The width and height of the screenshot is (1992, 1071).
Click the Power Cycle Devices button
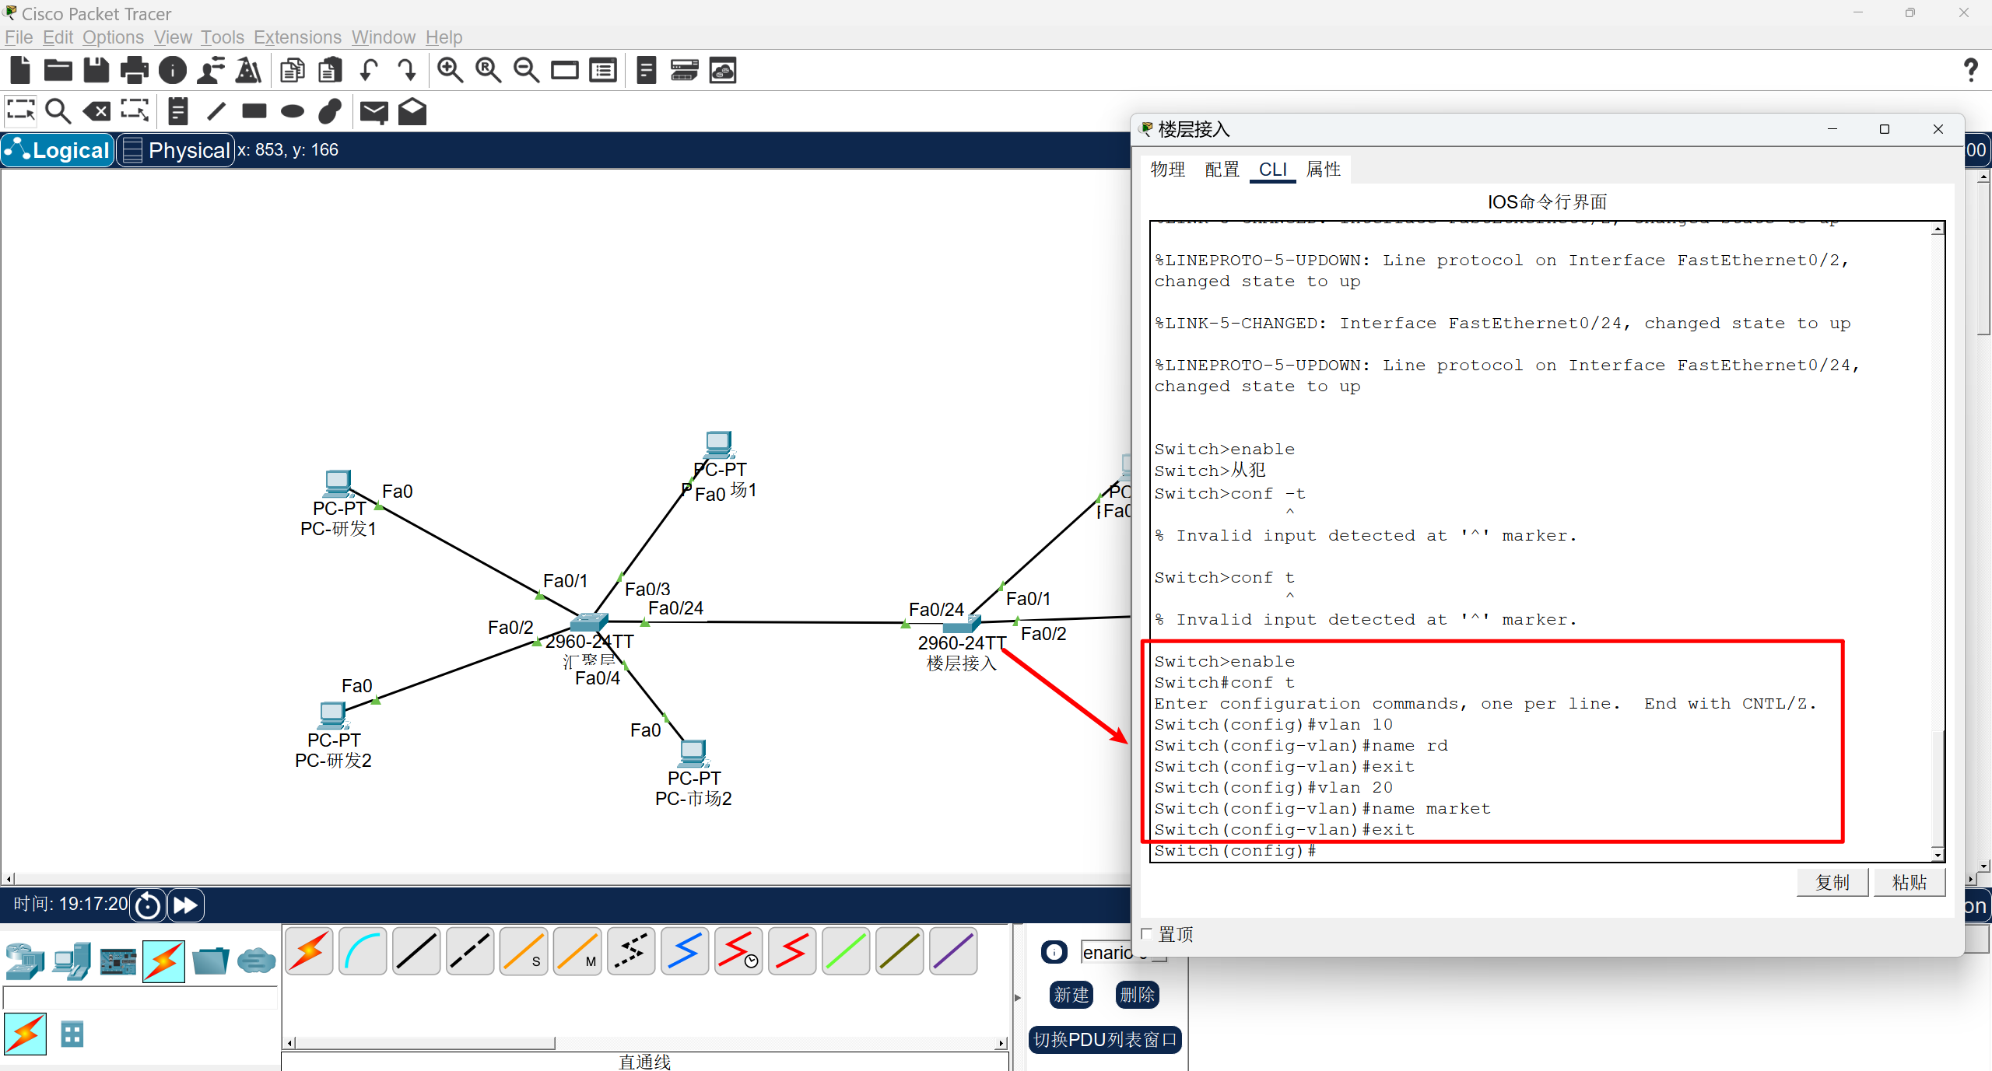(x=148, y=905)
